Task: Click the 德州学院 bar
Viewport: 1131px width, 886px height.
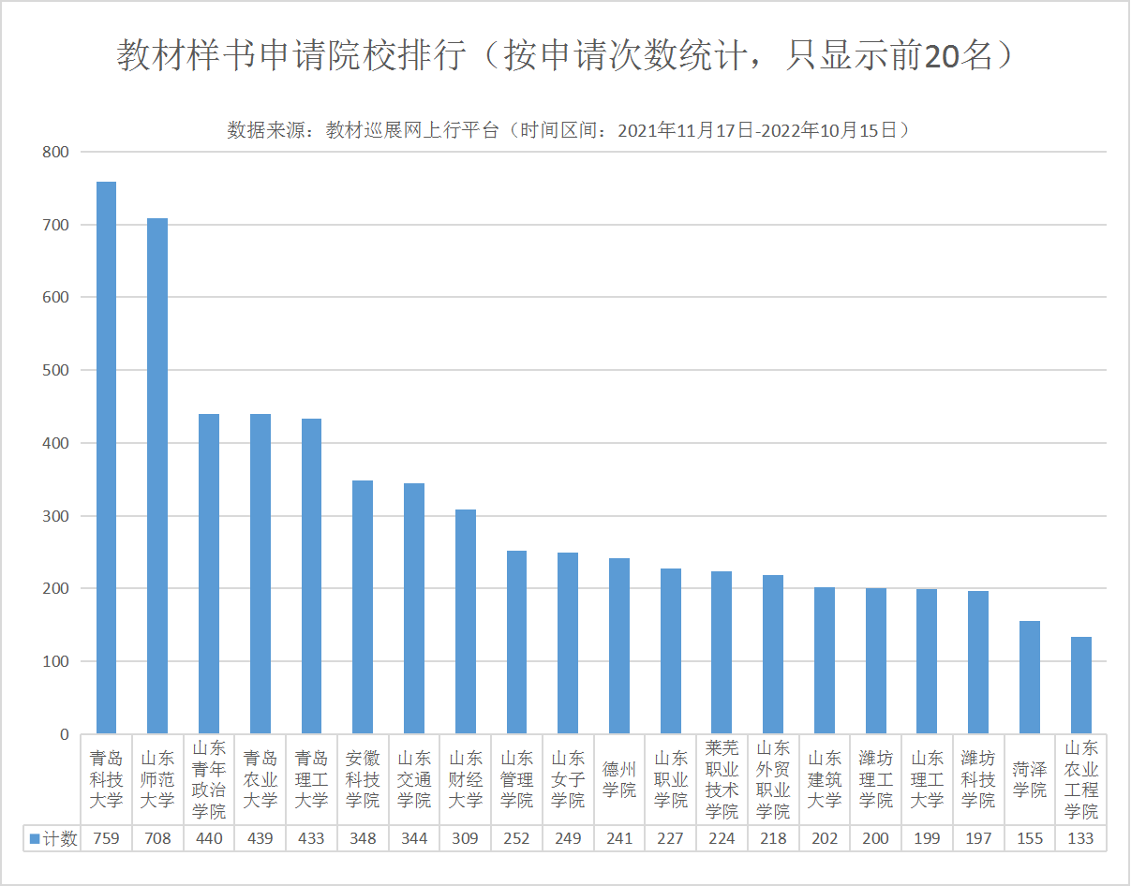Action: 619,645
